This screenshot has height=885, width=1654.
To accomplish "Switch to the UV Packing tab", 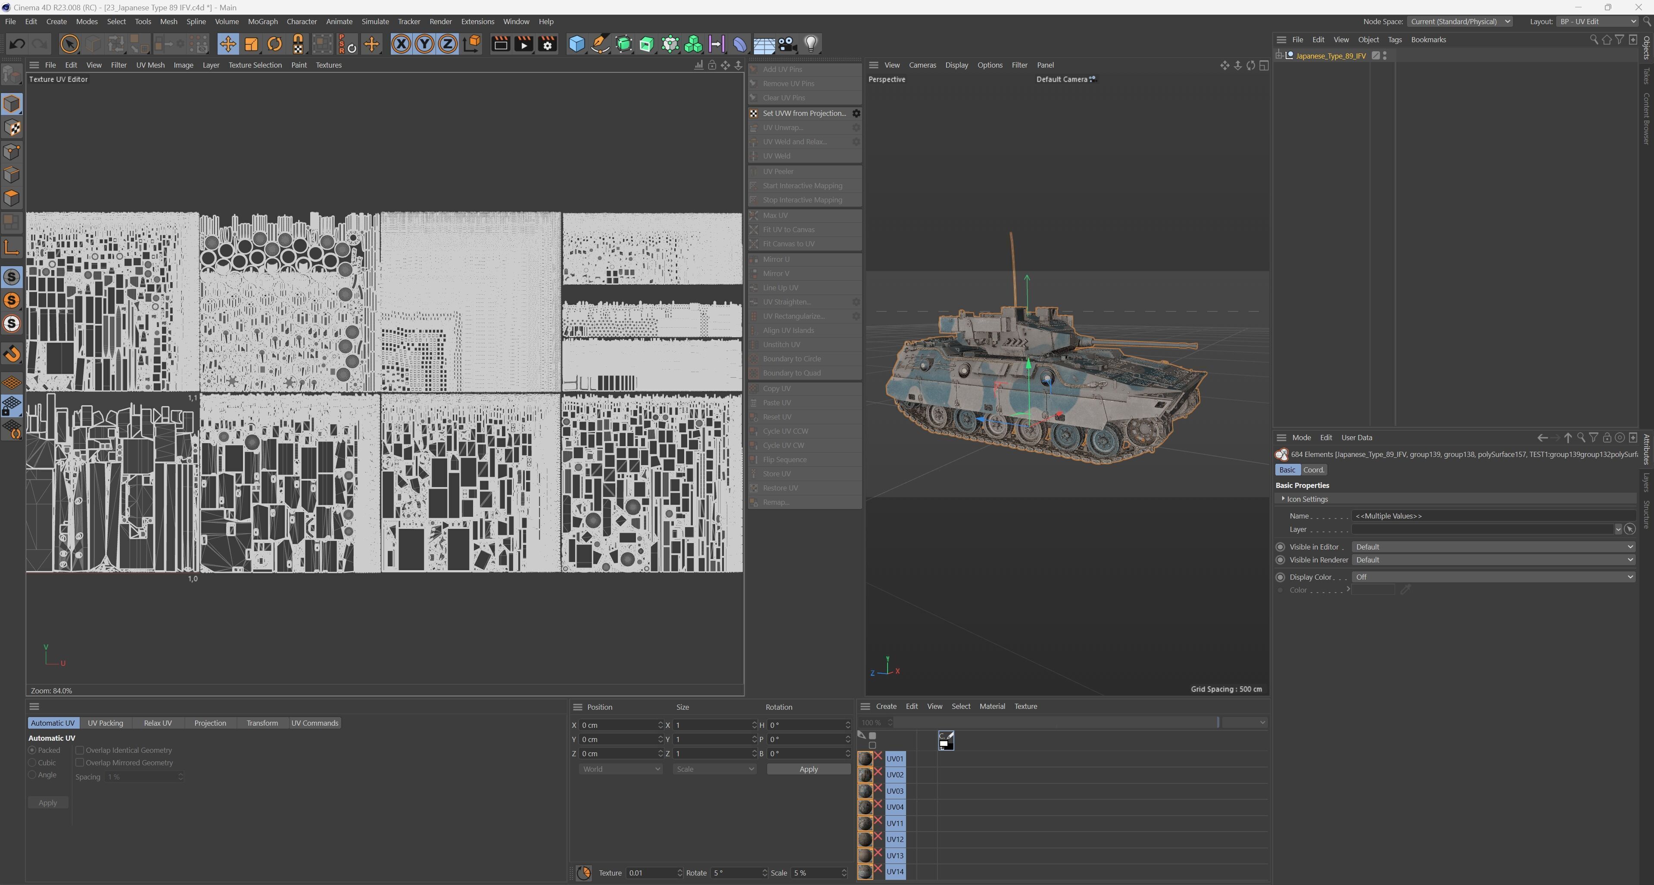I will click(x=105, y=723).
